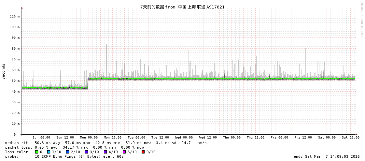The width and height of the screenshot is (365, 161).
Task: Click the Mon 00:00 time axis label
Action: [89, 138]
